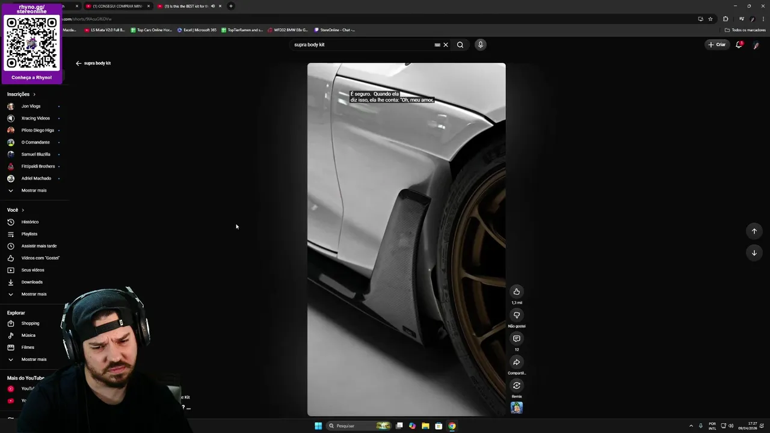Screen dimensions: 770x433
Task: Bookmark this page with star icon
Action: pyautogui.click(x=710, y=19)
